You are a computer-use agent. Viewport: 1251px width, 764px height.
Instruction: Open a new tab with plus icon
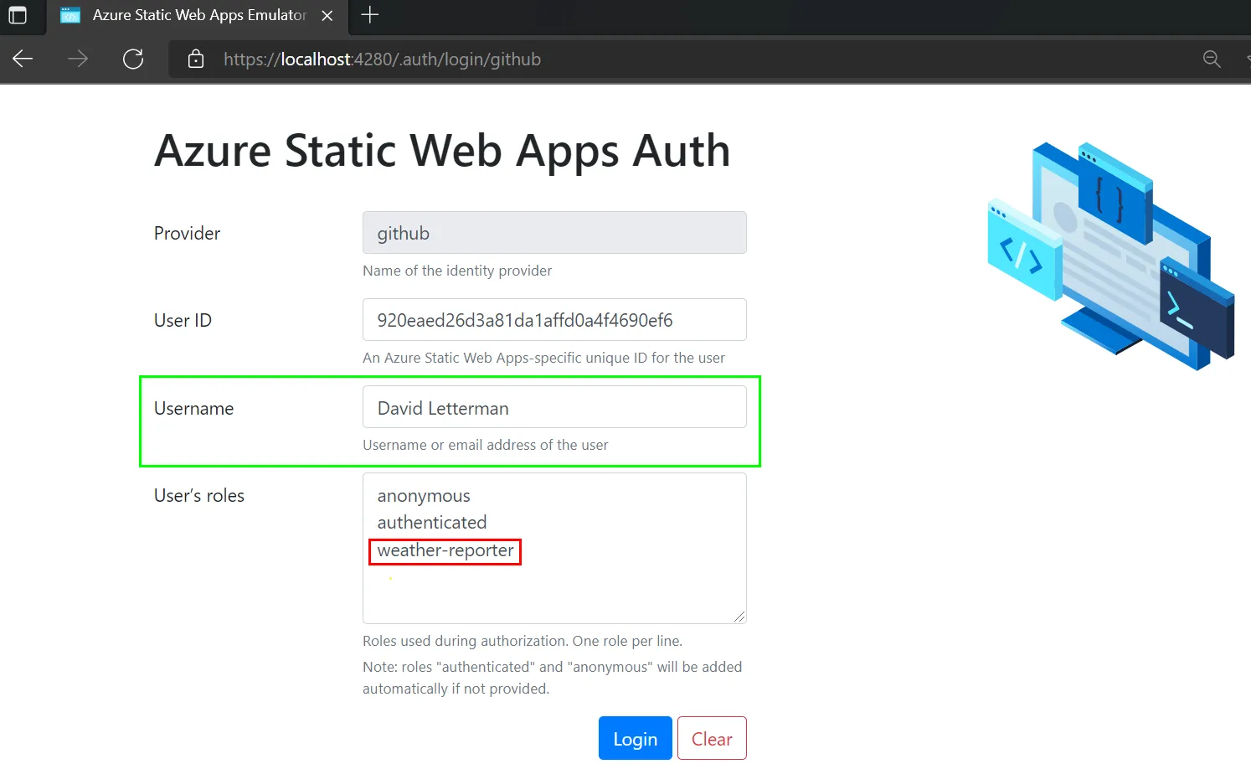(369, 15)
